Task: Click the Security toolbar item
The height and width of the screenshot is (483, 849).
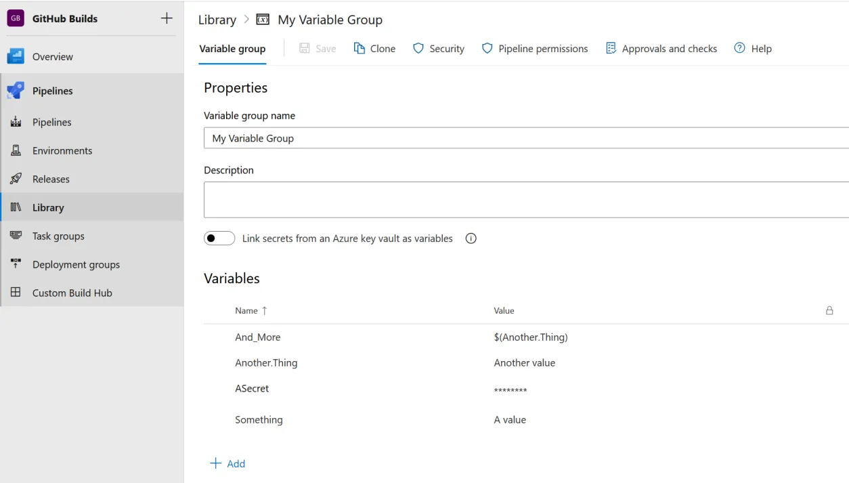Action: 439,48
